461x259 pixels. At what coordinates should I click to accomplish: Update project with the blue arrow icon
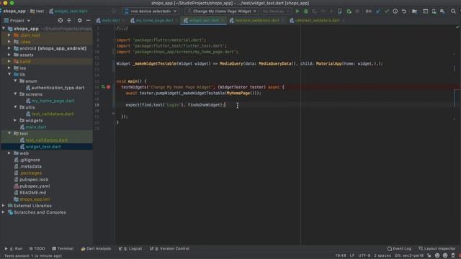coord(377,12)
